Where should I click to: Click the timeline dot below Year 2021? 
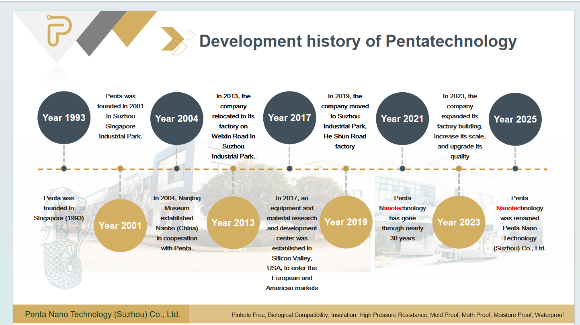pos(402,169)
